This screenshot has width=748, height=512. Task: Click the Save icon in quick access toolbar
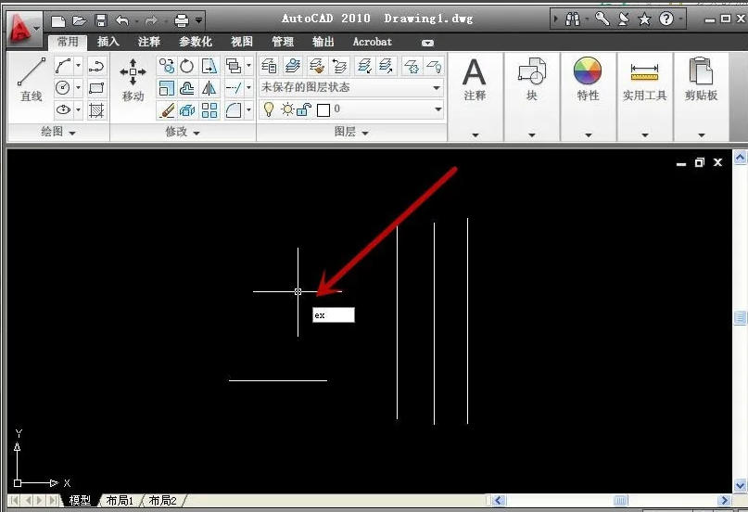100,20
